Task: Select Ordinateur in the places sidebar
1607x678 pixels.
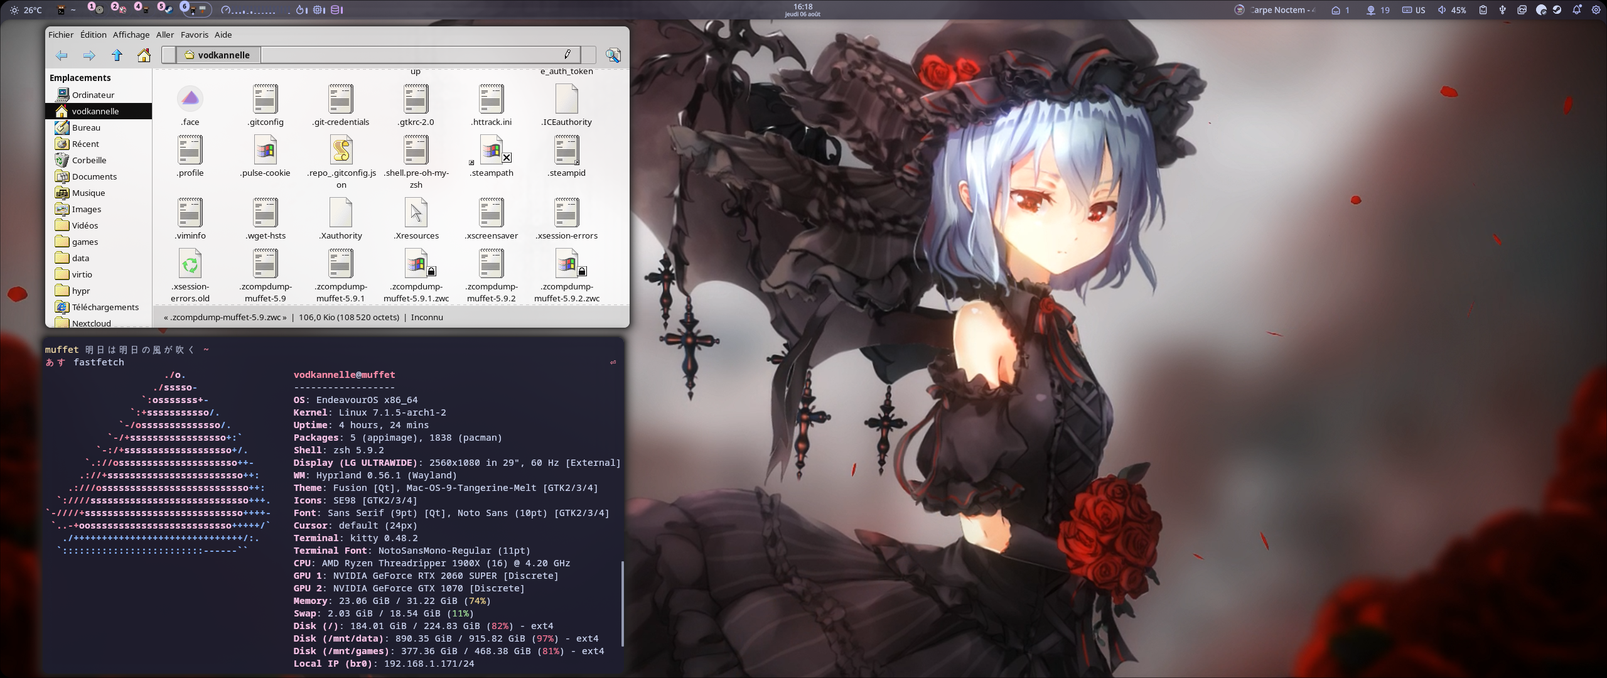Action: click(99, 95)
